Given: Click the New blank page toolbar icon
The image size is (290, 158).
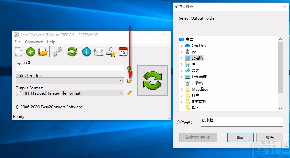Looking at the screenshot, I should [x=18, y=52].
